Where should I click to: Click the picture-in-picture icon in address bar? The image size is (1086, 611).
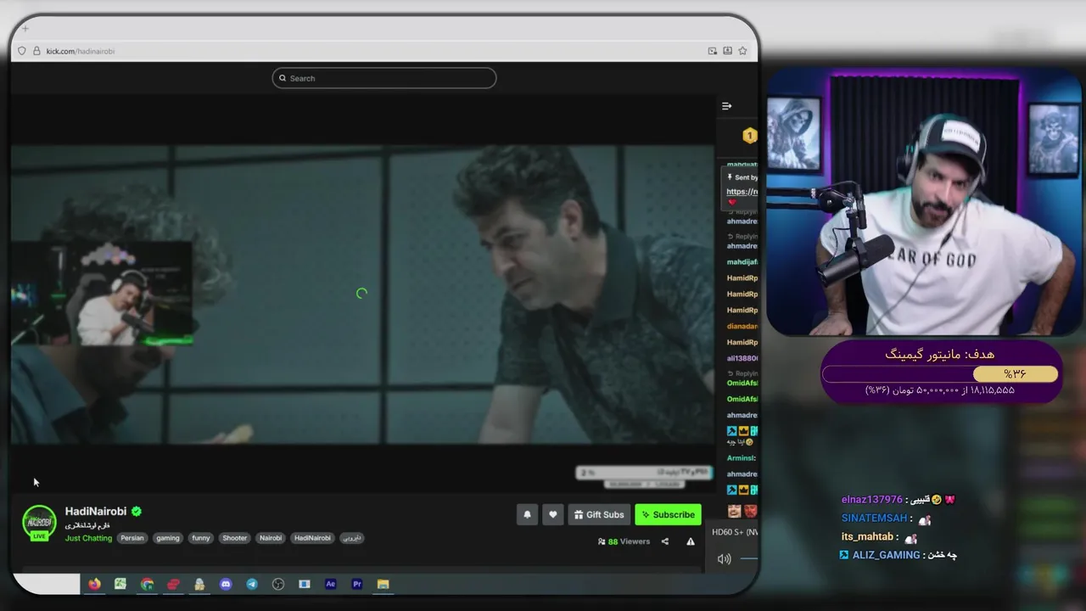(x=713, y=51)
